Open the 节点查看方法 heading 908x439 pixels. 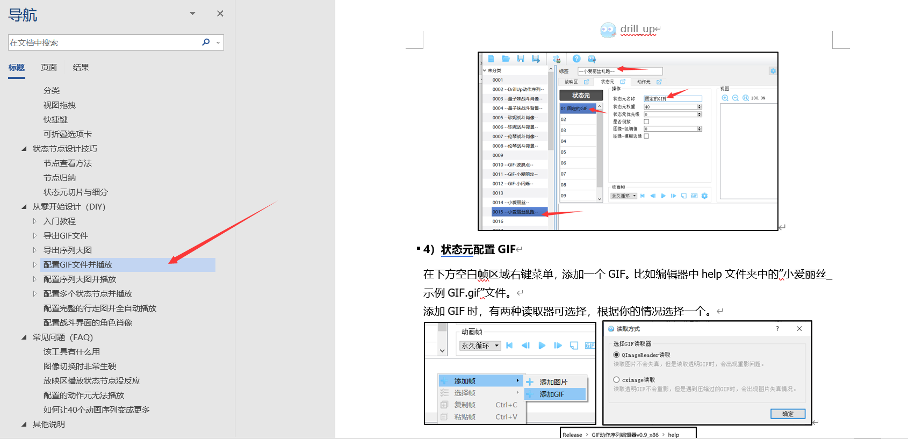pyautogui.click(x=68, y=163)
